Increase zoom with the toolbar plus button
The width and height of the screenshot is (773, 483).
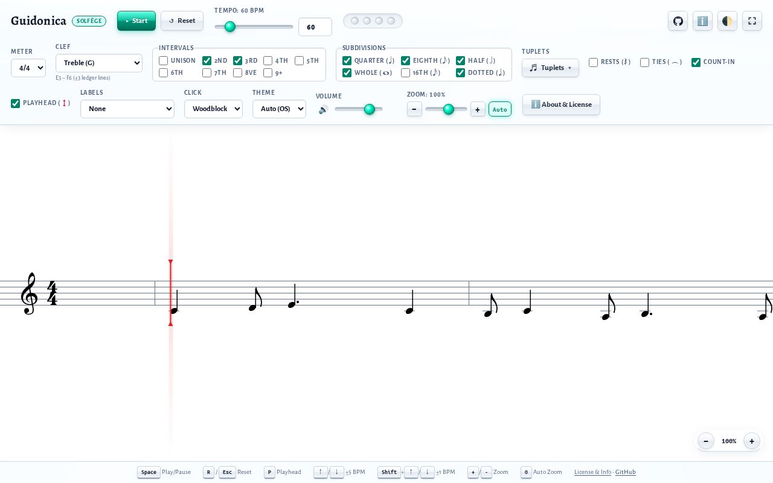pos(478,109)
